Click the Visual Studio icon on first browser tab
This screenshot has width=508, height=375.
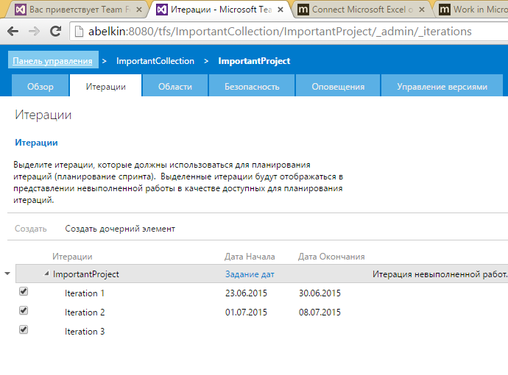21,10
